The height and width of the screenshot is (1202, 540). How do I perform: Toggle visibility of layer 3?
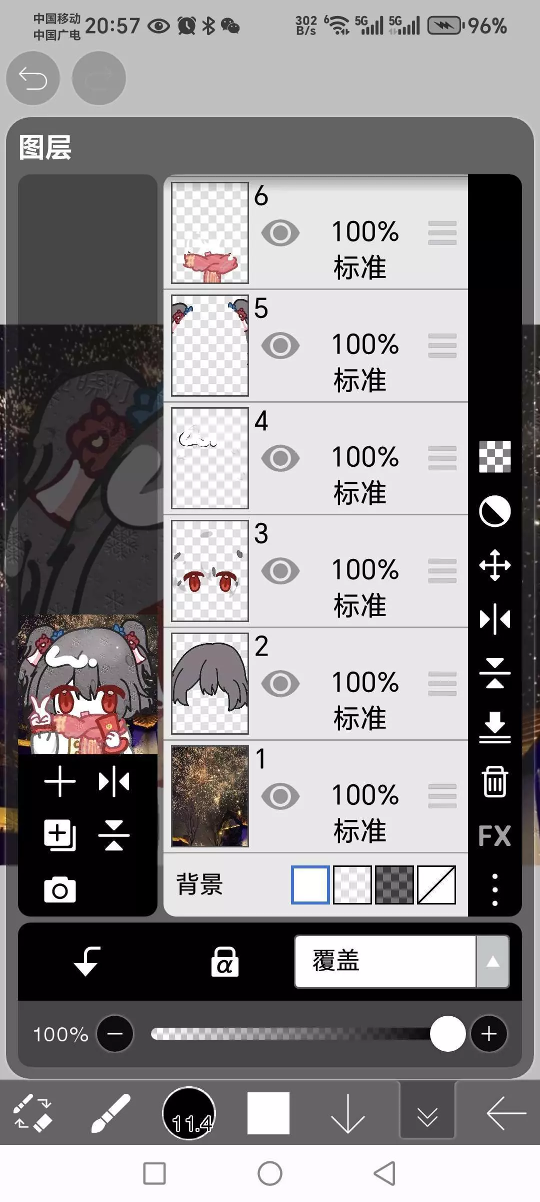click(280, 571)
